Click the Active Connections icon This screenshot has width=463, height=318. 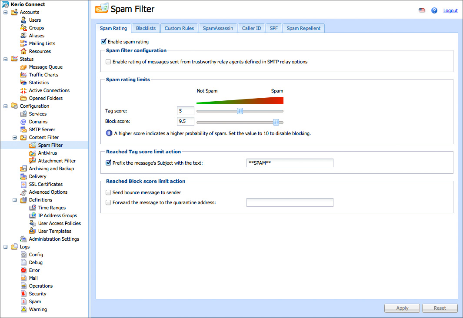23,90
